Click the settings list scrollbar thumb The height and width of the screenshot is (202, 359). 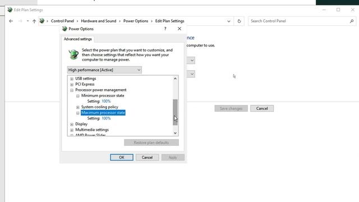click(x=175, y=112)
